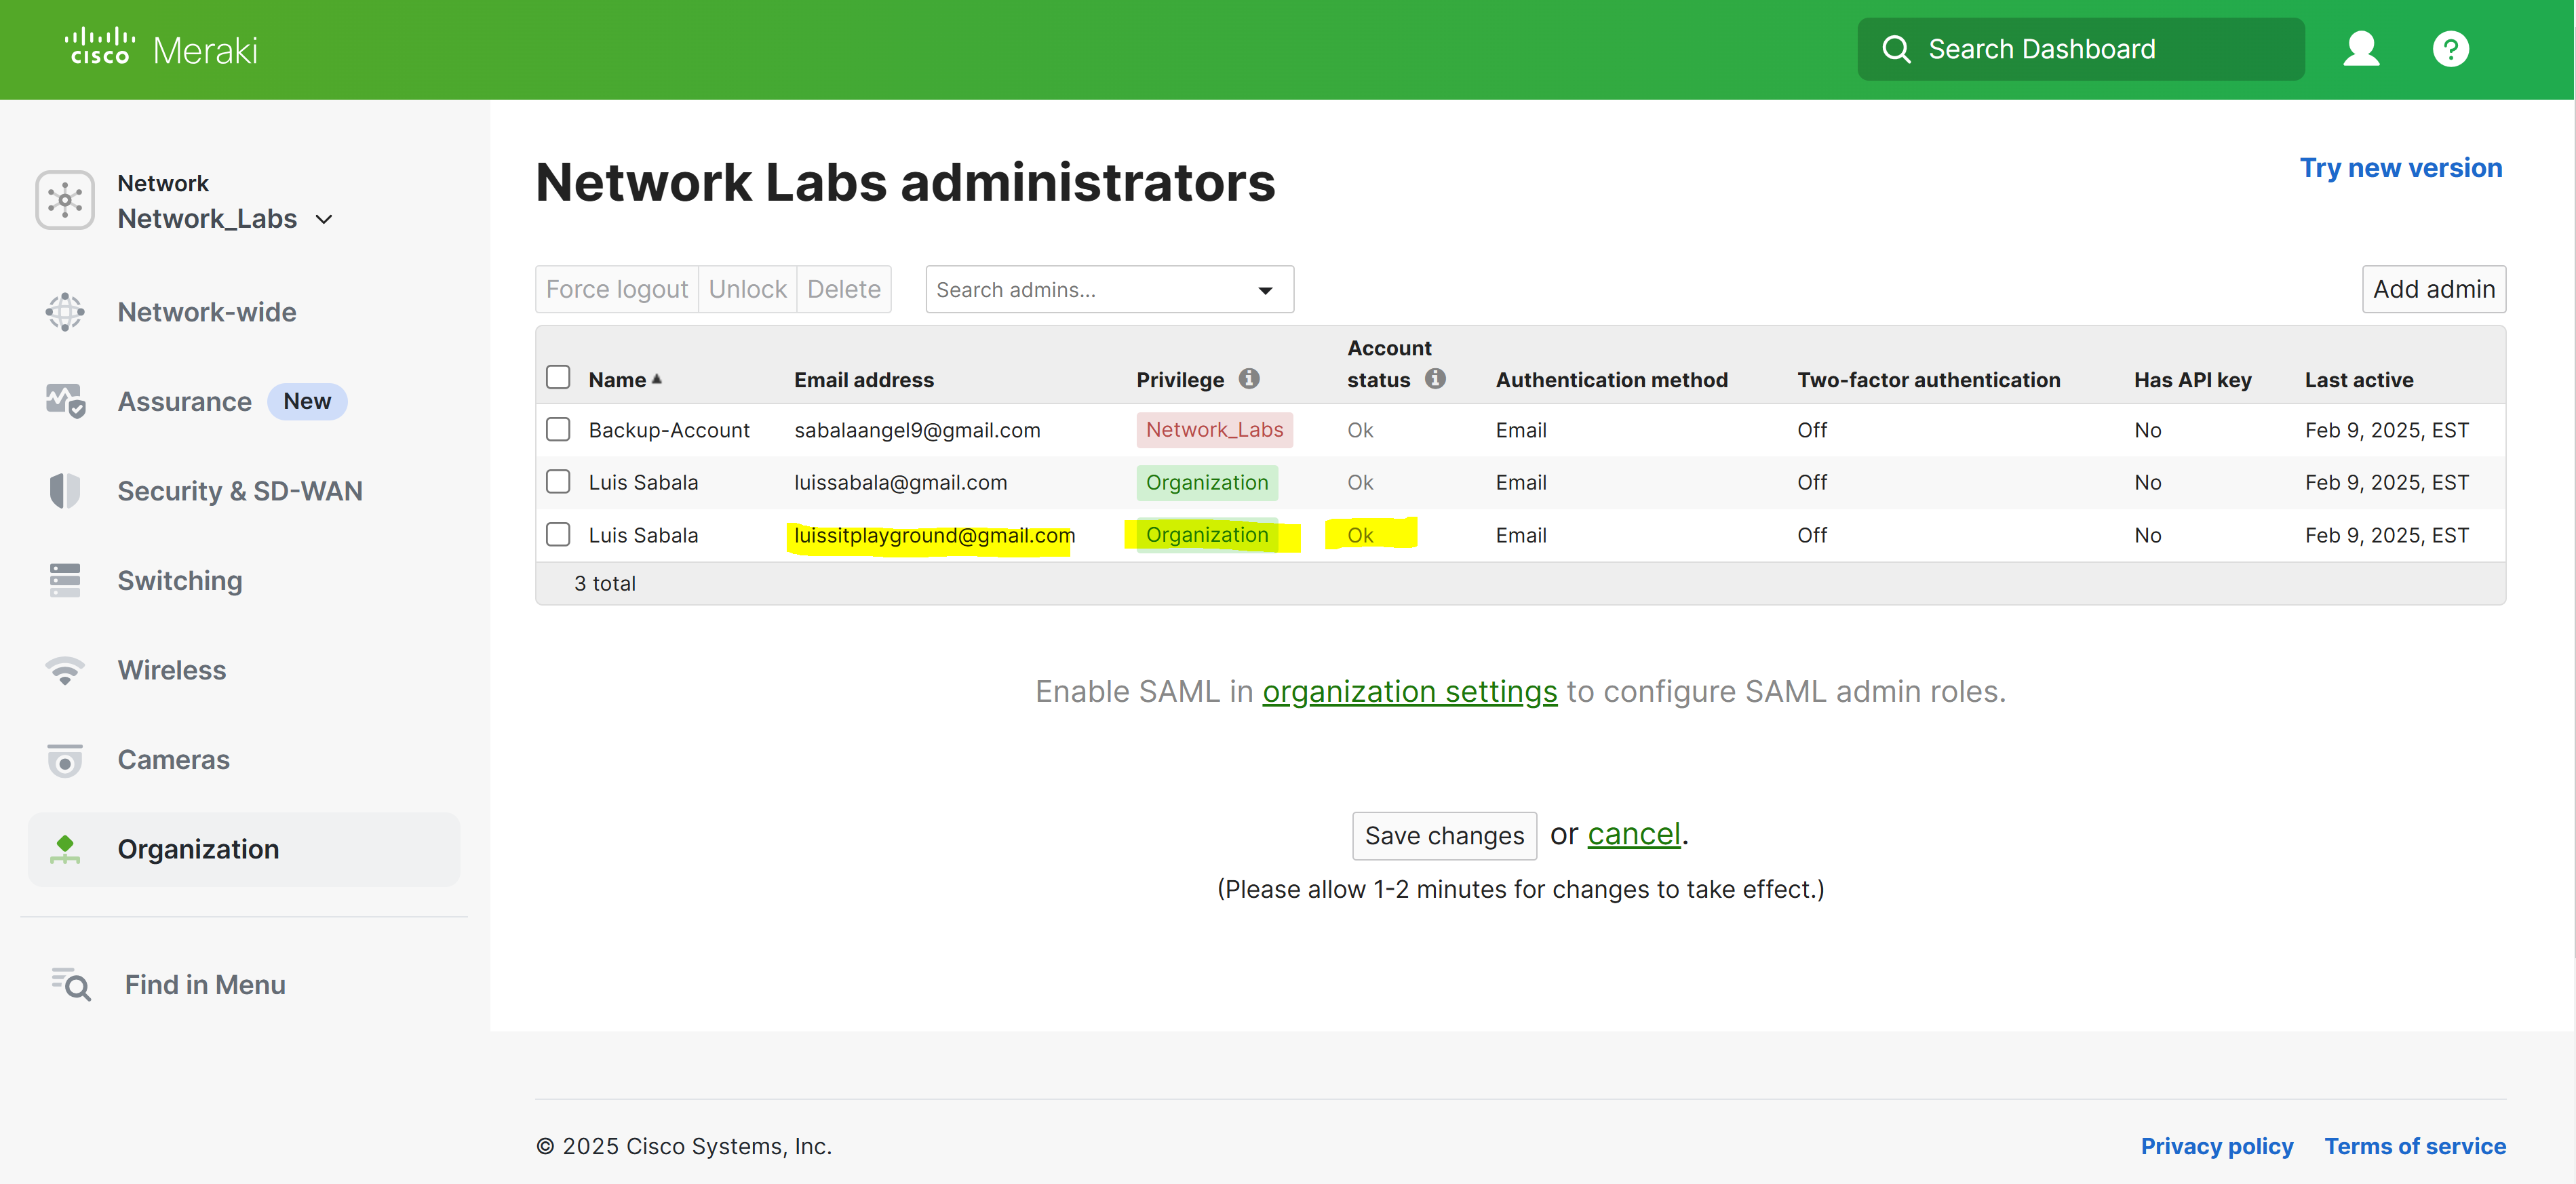The image size is (2576, 1184).
Task: Click the Last active column header
Action: [2359, 380]
